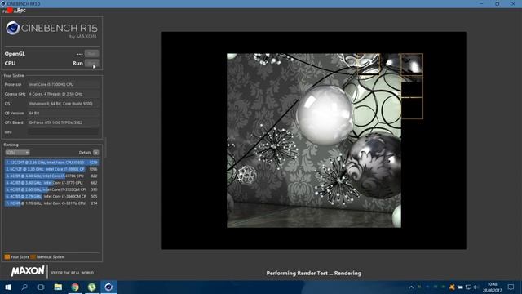Open Google Chrome from the taskbar
The width and height of the screenshot is (522, 294).
pyautogui.click(x=75, y=287)
